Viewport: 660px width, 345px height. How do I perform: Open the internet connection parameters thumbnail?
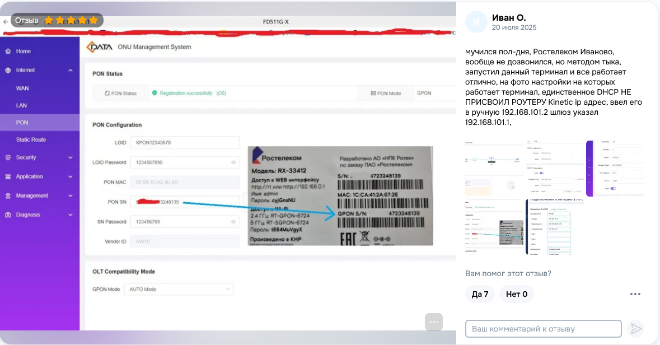point(555,227)
